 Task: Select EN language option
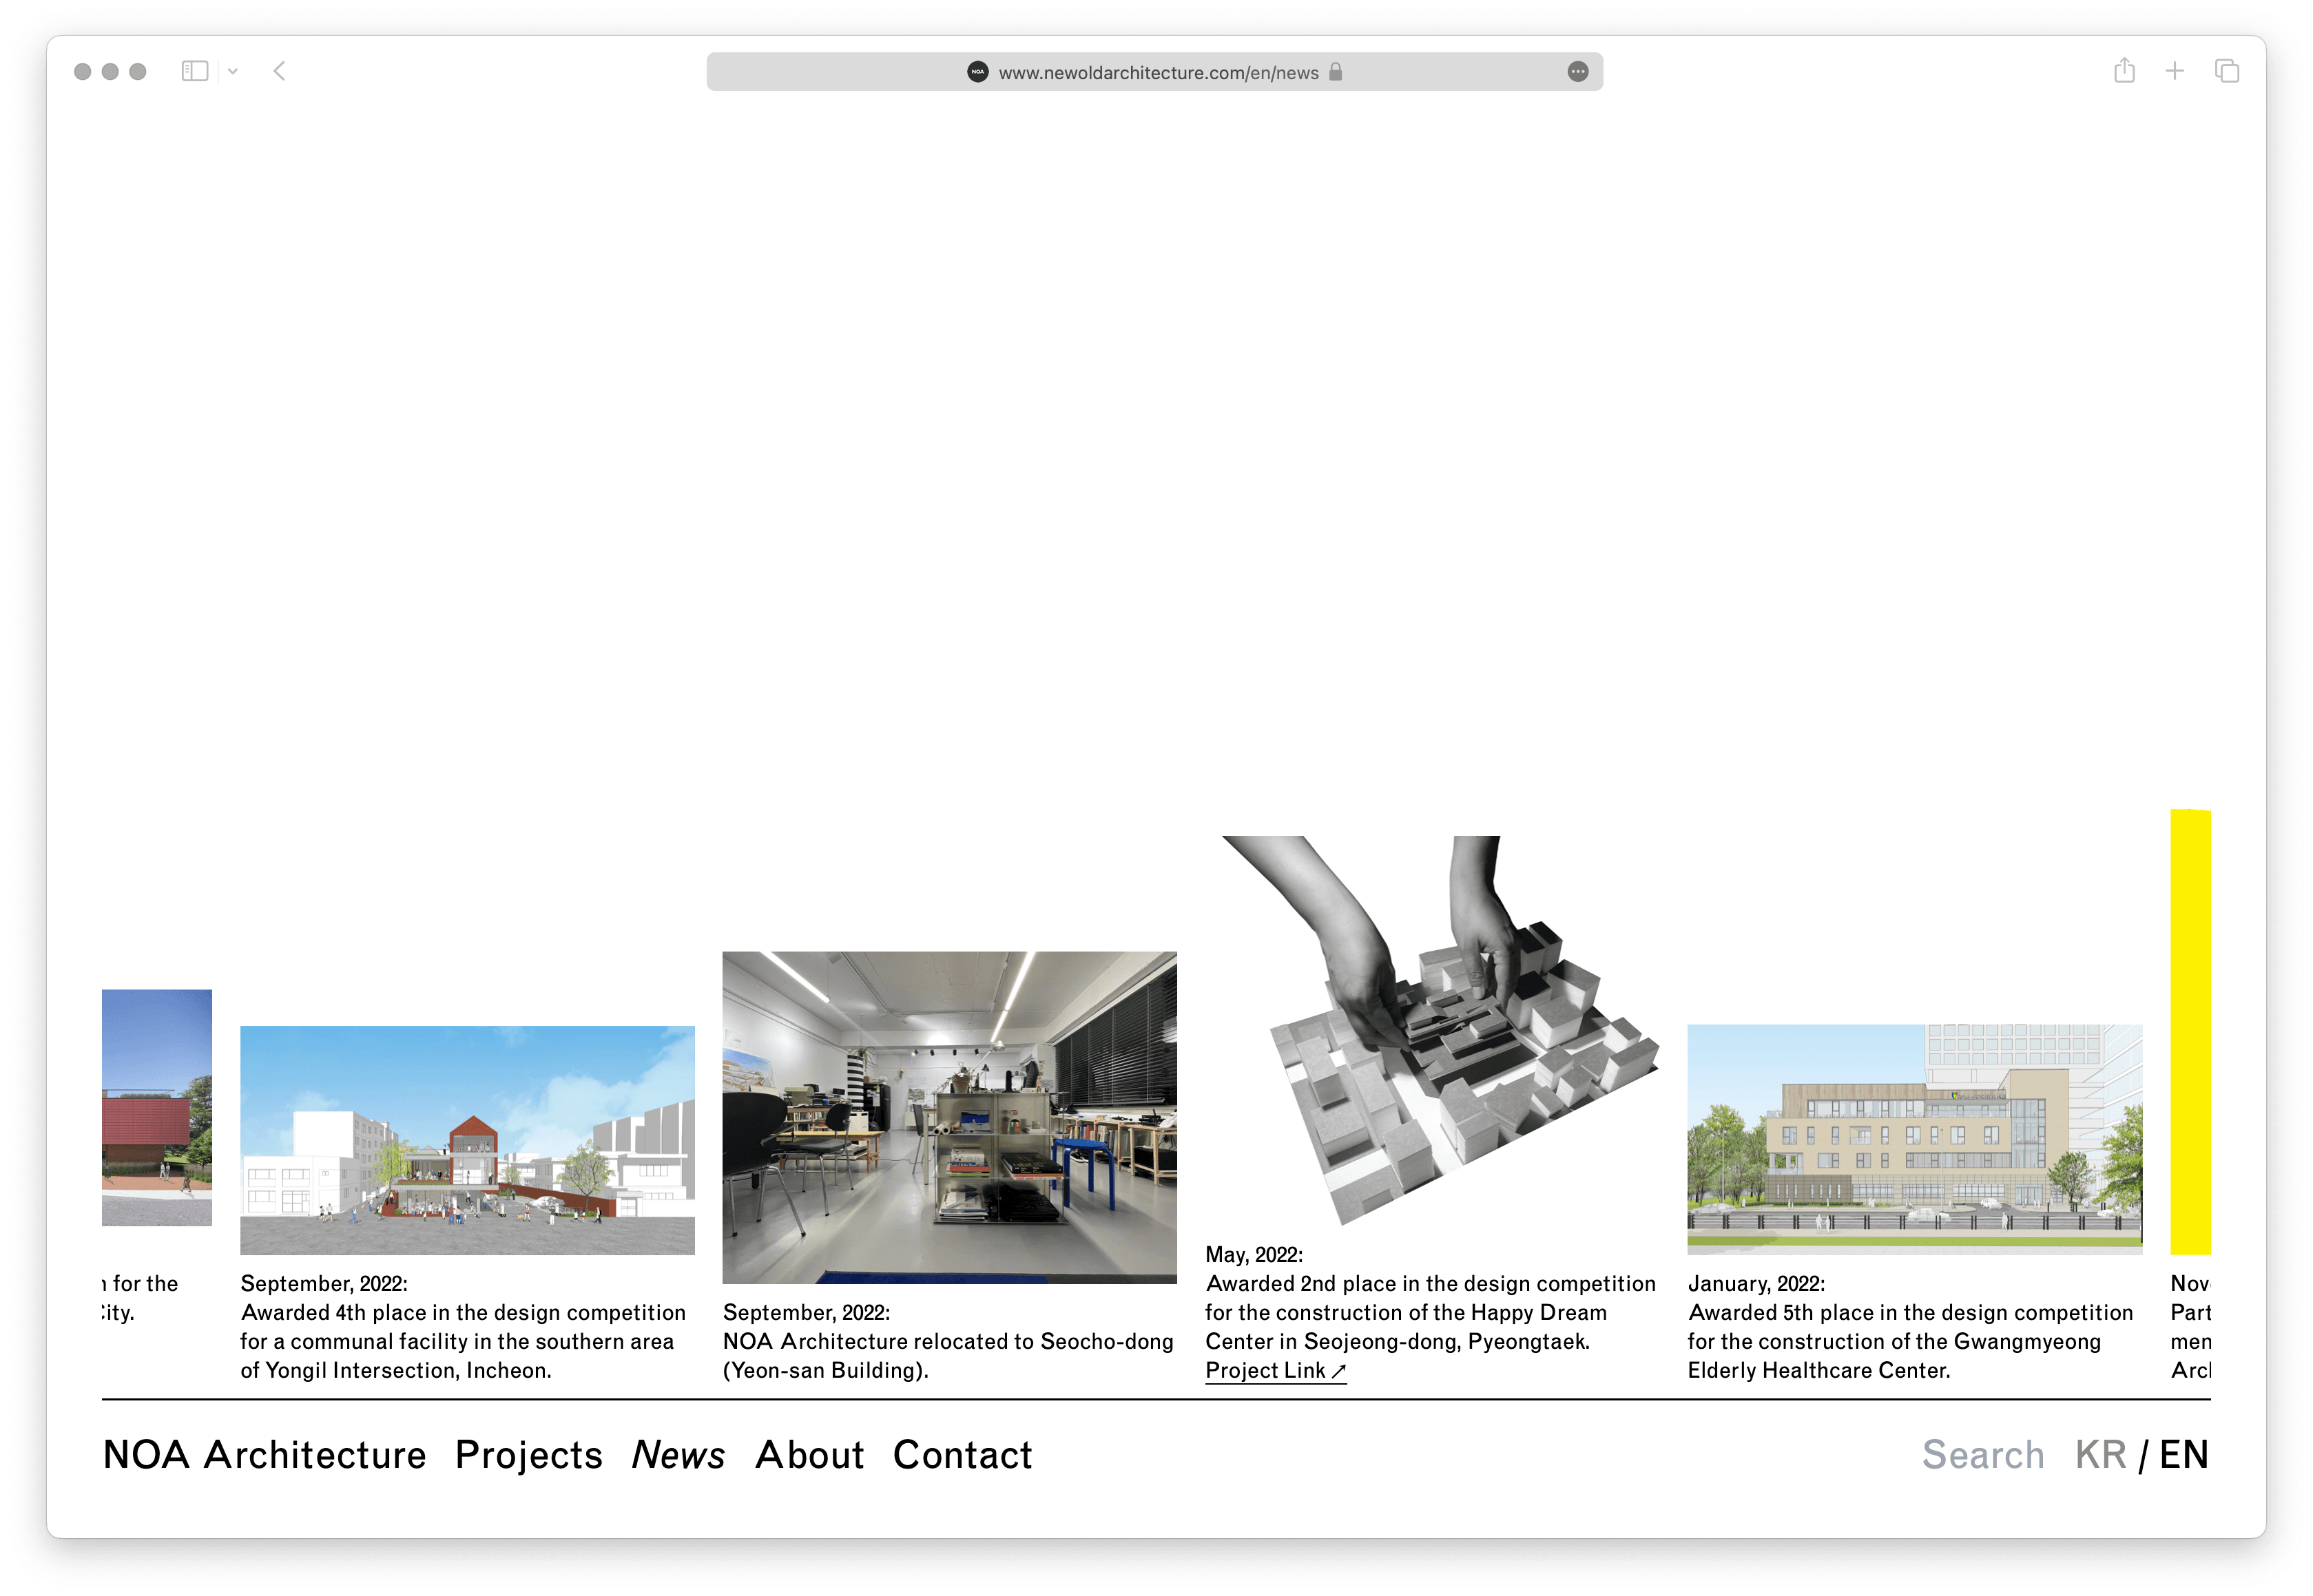click(2184, 1455)
